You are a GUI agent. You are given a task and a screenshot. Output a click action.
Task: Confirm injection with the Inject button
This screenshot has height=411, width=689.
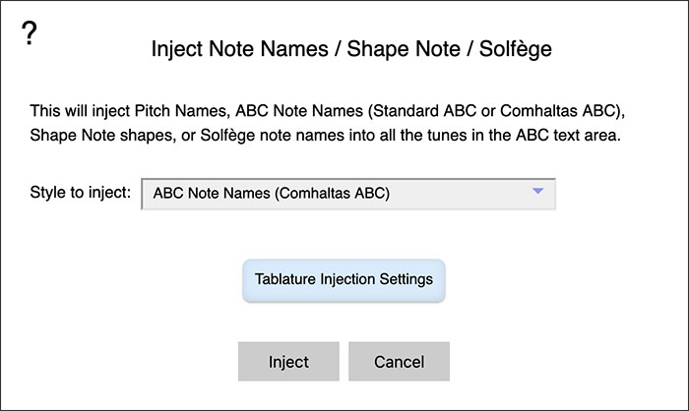pos(288,362)
